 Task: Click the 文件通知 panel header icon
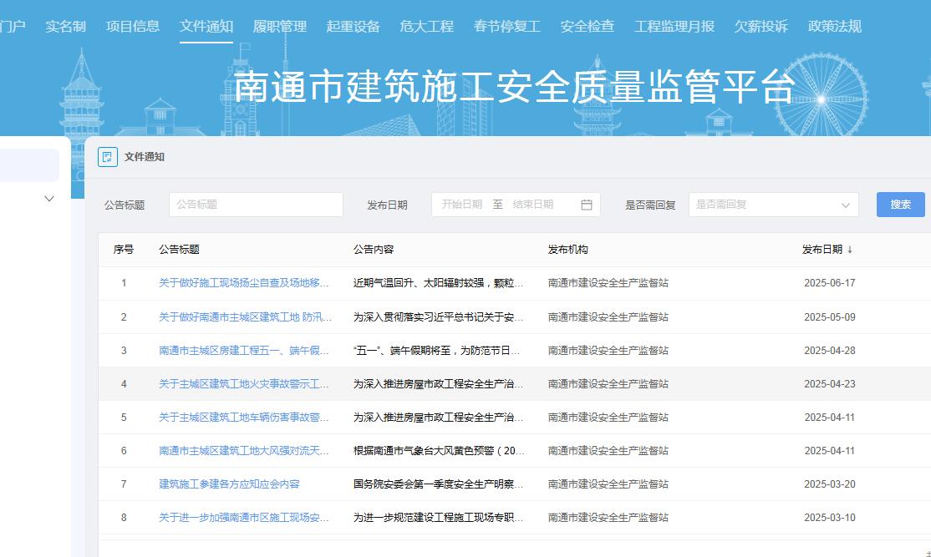(x=108, y=157)
